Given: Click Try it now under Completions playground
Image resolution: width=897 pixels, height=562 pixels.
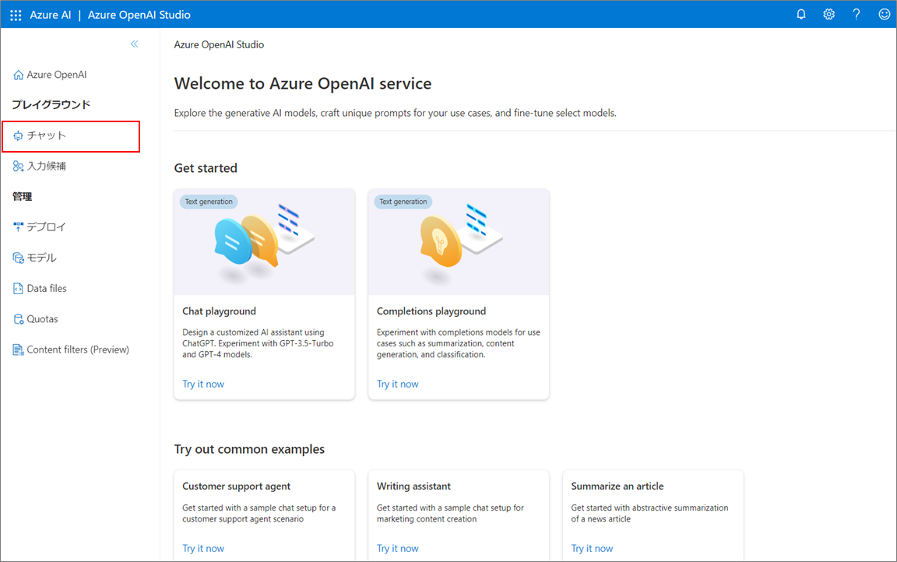Looking at the screenshot, I should pyautogui.click(x=398, y=385).
